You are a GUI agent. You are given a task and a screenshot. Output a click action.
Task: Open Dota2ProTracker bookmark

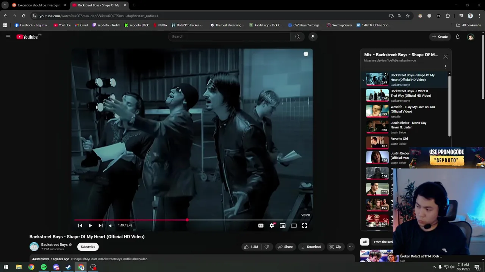[x=187, y=25]
